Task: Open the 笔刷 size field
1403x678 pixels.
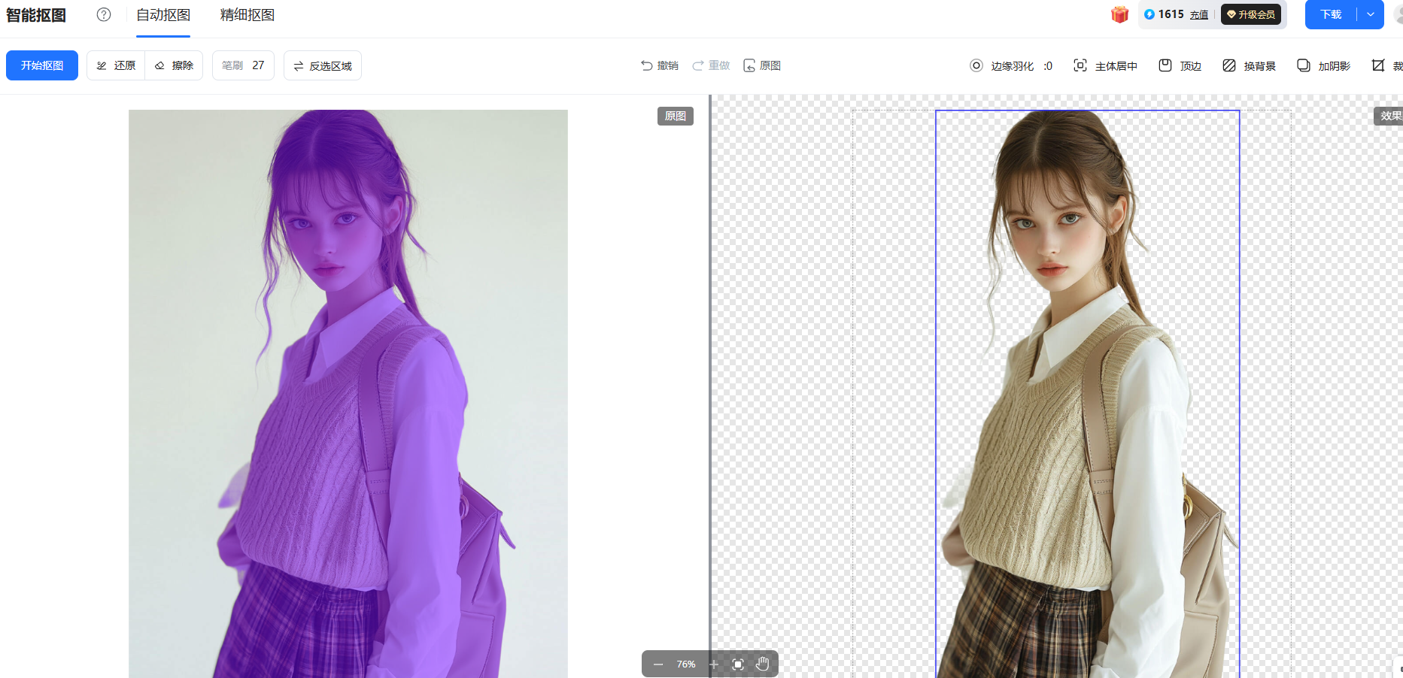Action: point(243,65)
